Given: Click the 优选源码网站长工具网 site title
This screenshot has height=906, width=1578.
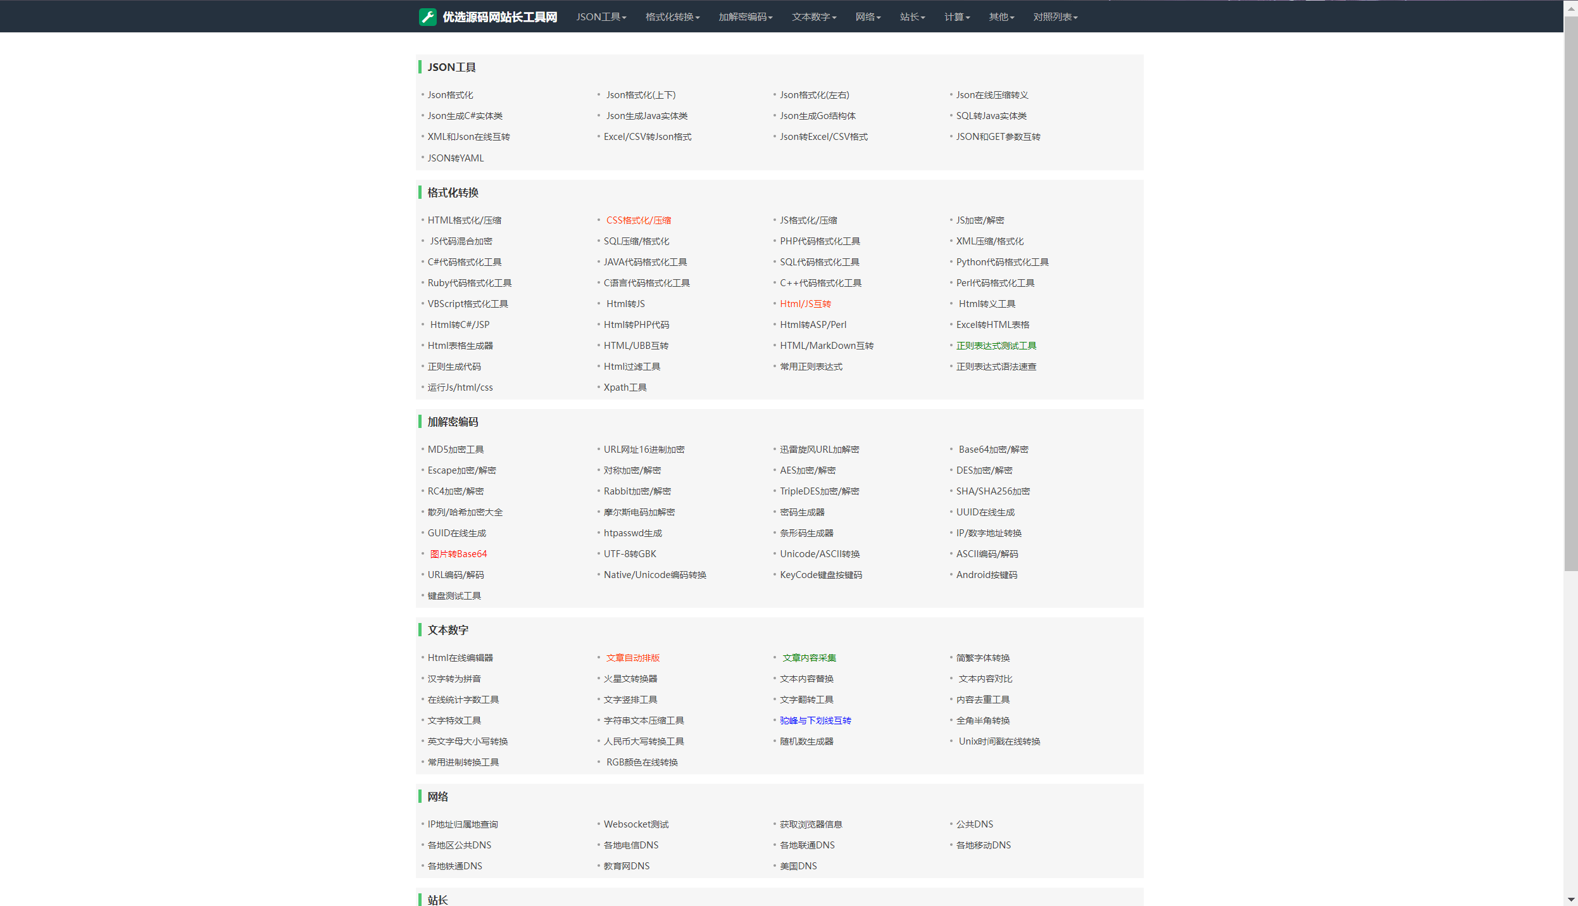Looking at the screenshot, I should click(499, 17).
